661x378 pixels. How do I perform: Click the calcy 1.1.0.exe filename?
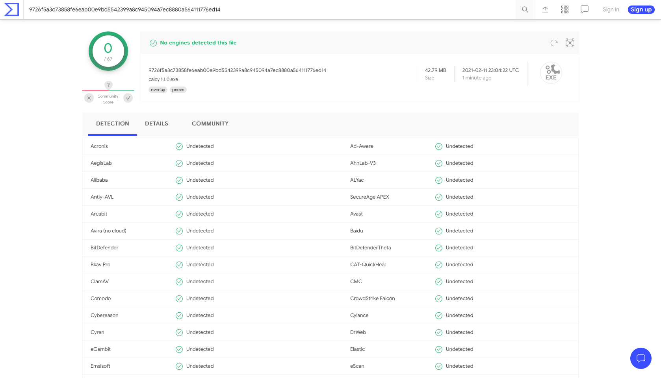(163, 79)
